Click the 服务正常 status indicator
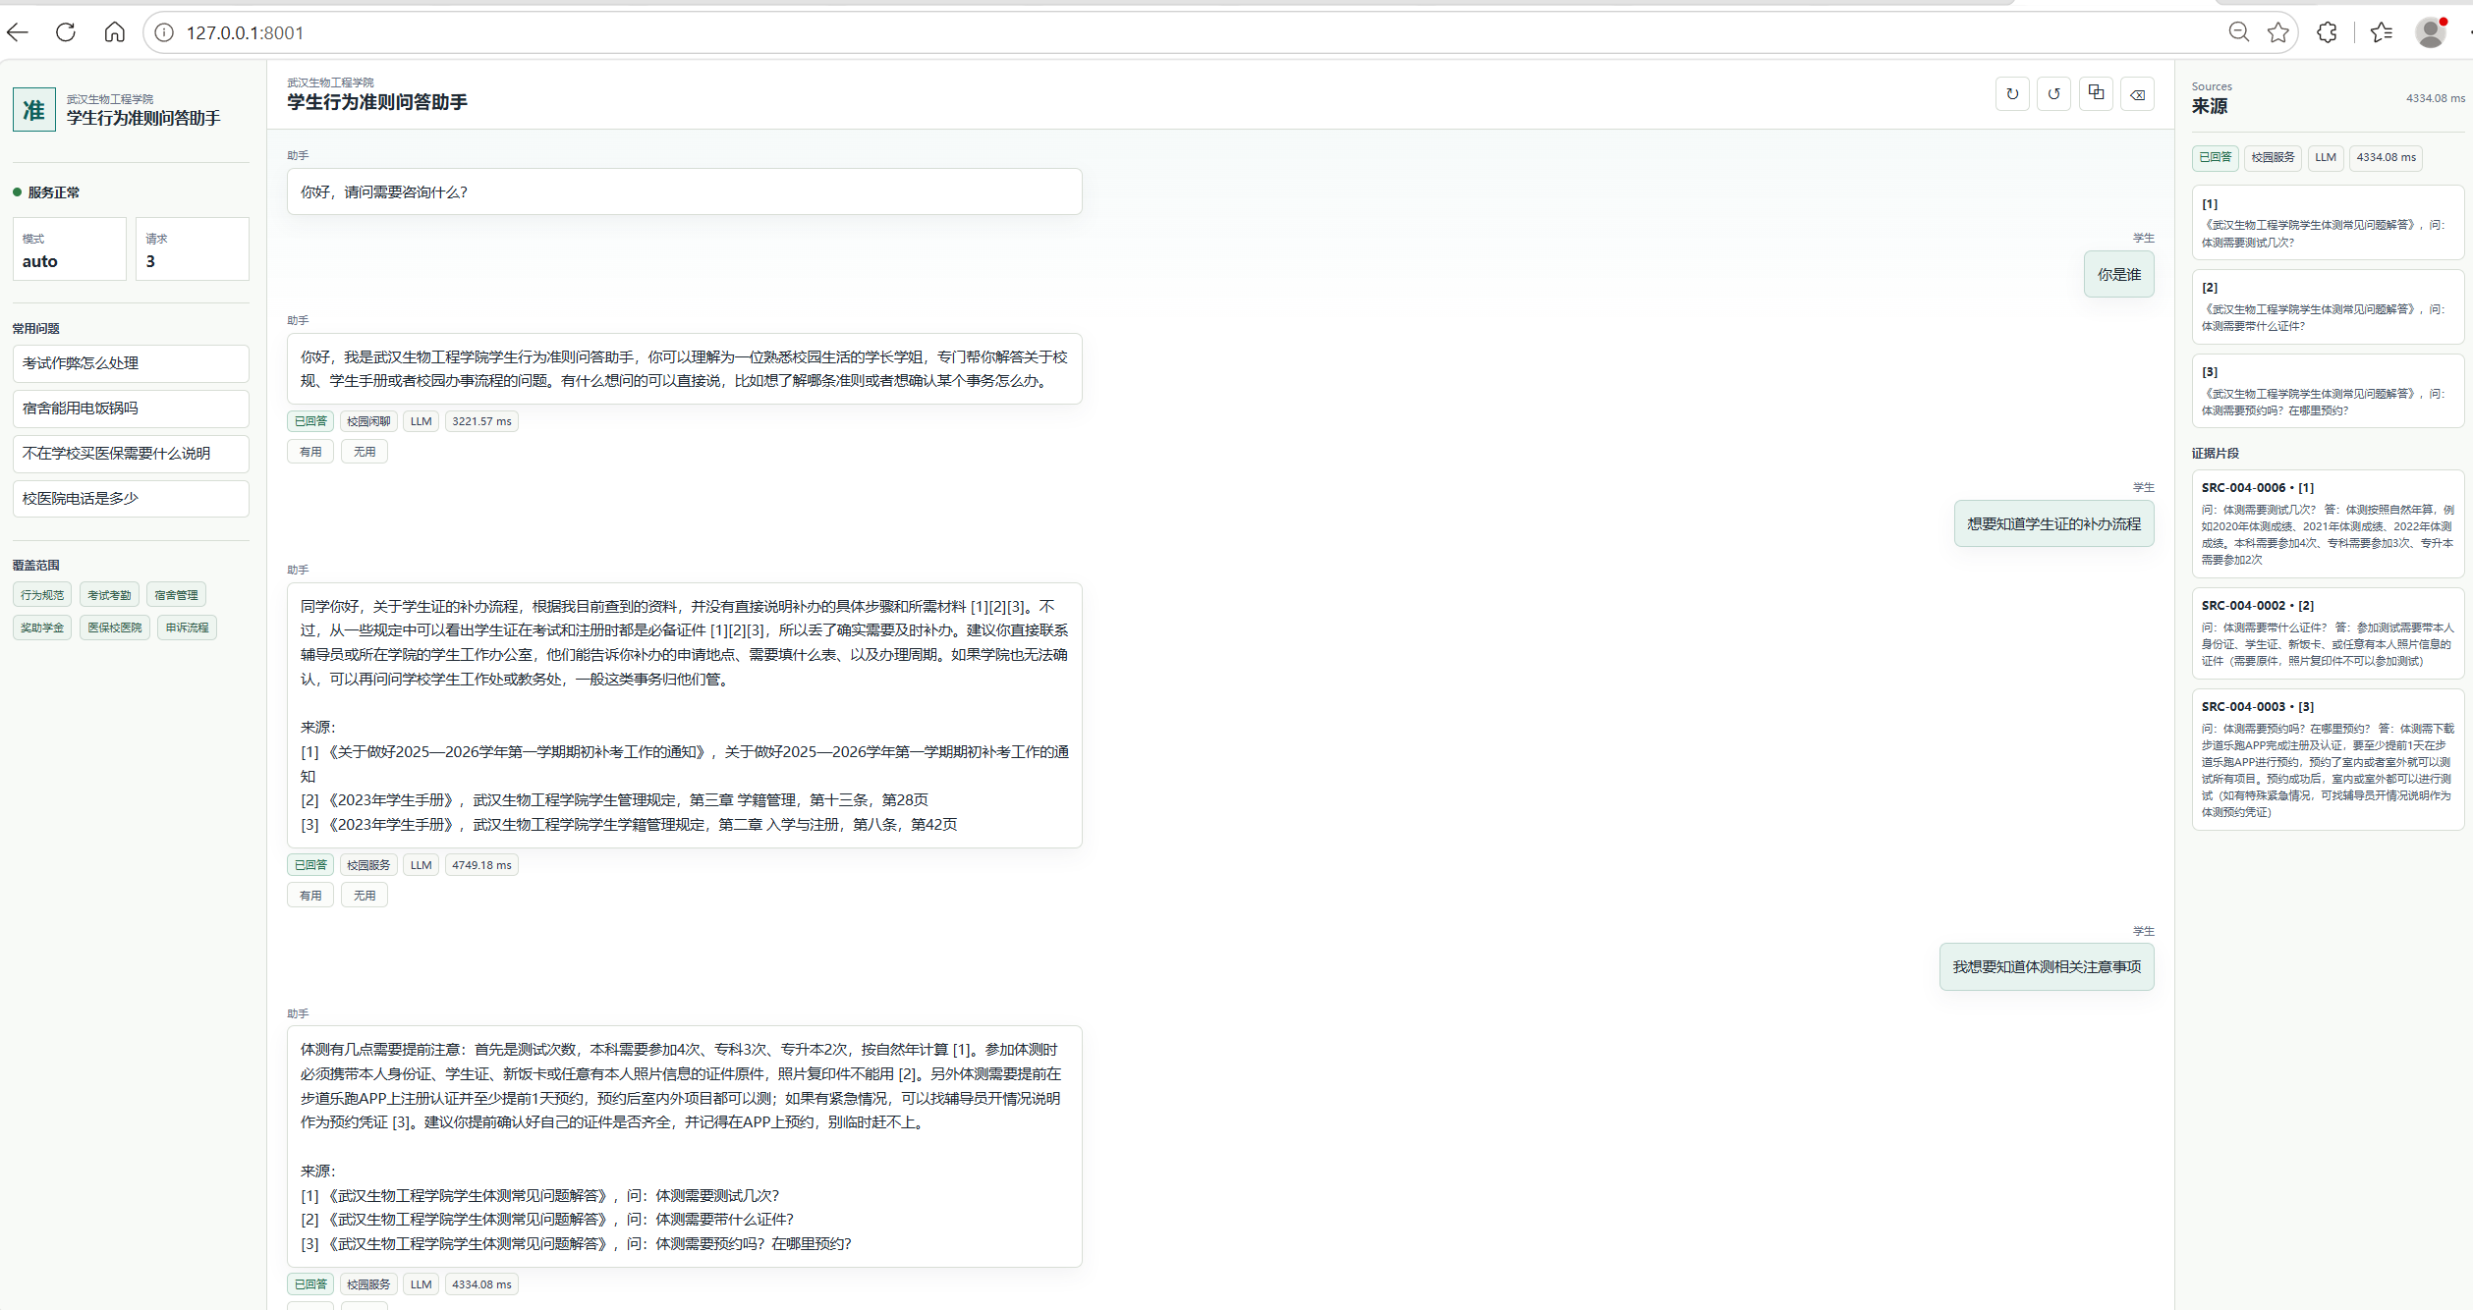 [x=46, y=192]
